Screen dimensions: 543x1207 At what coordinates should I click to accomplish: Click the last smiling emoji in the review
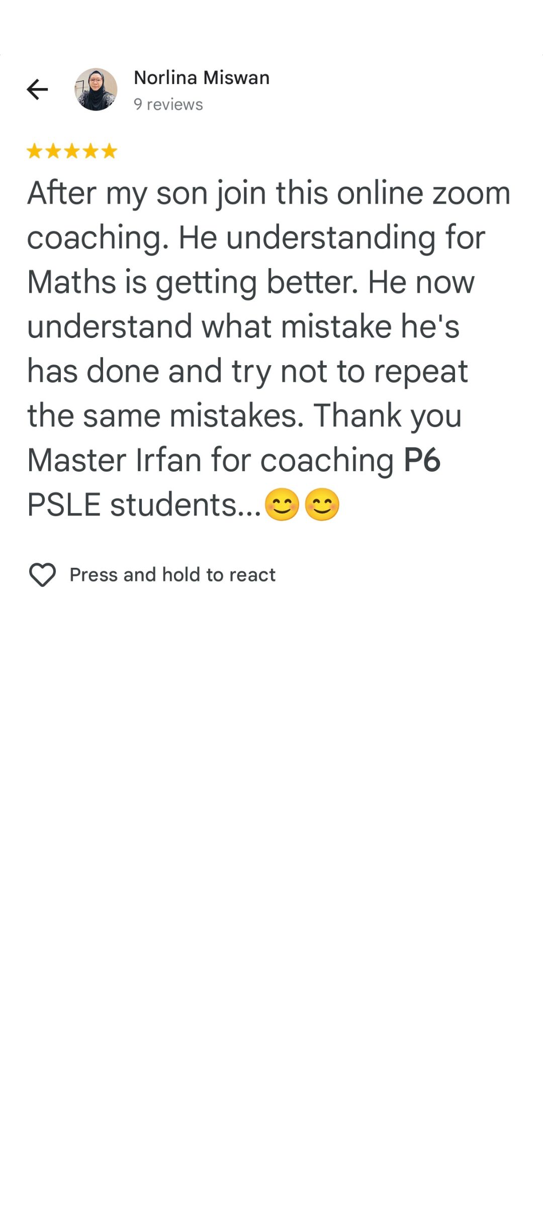pyautogui.click(x=322, y=504)
